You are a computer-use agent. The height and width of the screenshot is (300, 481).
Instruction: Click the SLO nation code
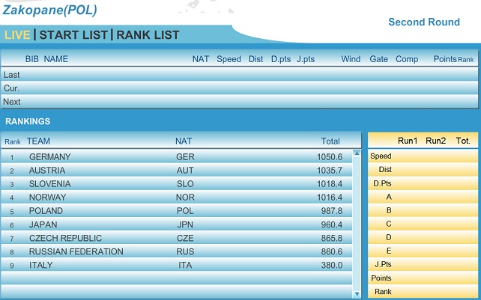[x=185, y=183]
